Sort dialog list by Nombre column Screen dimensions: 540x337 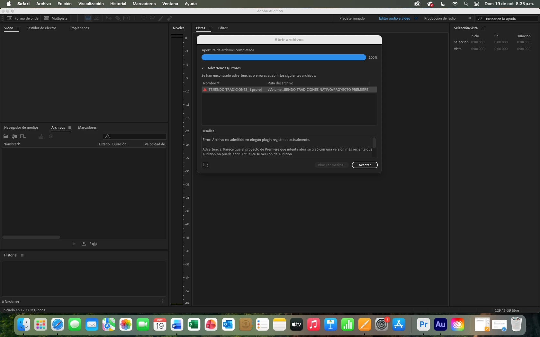pyautogui.click(x=211, y=83)
